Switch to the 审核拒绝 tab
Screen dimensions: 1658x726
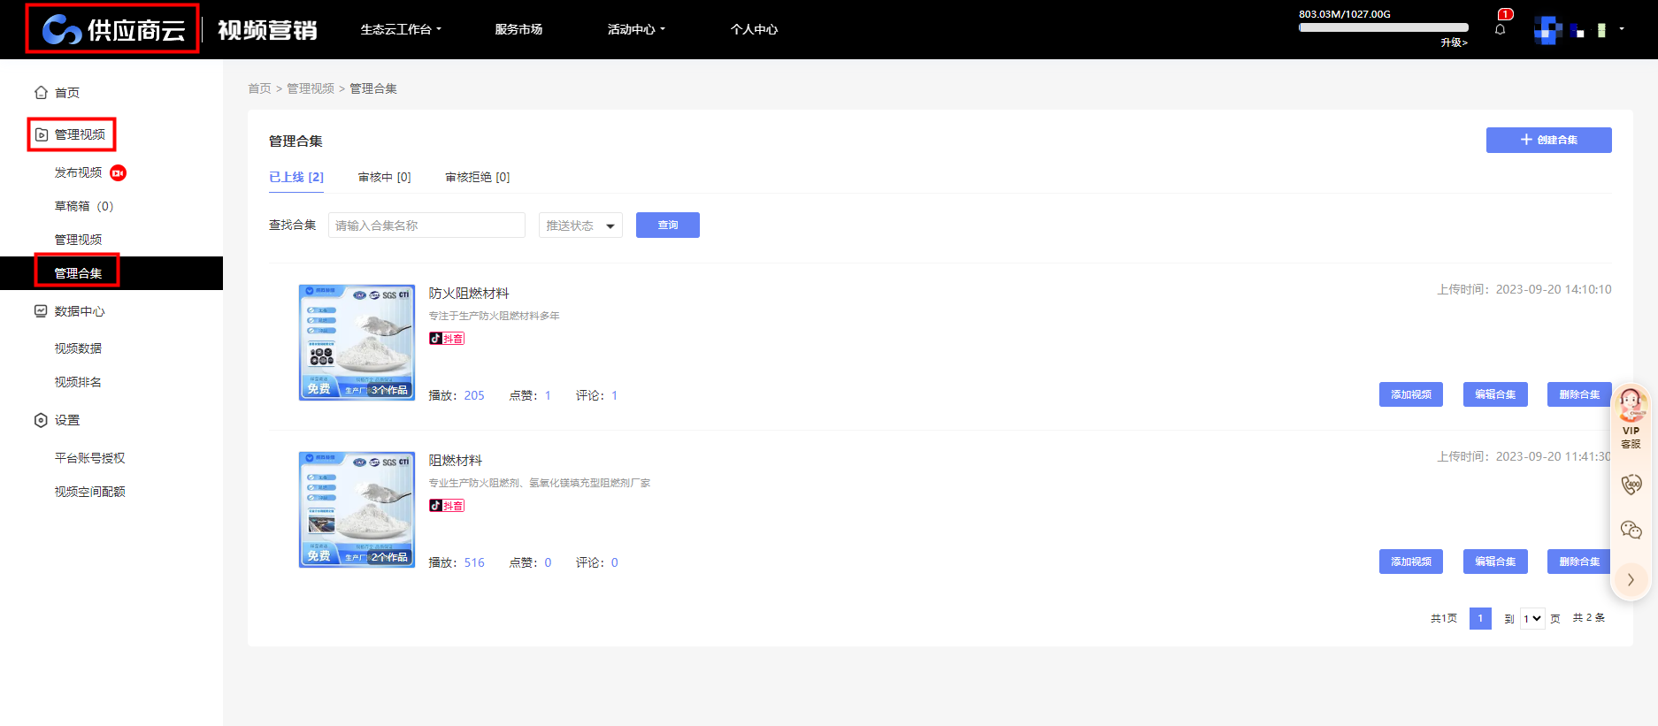point(477,177)
